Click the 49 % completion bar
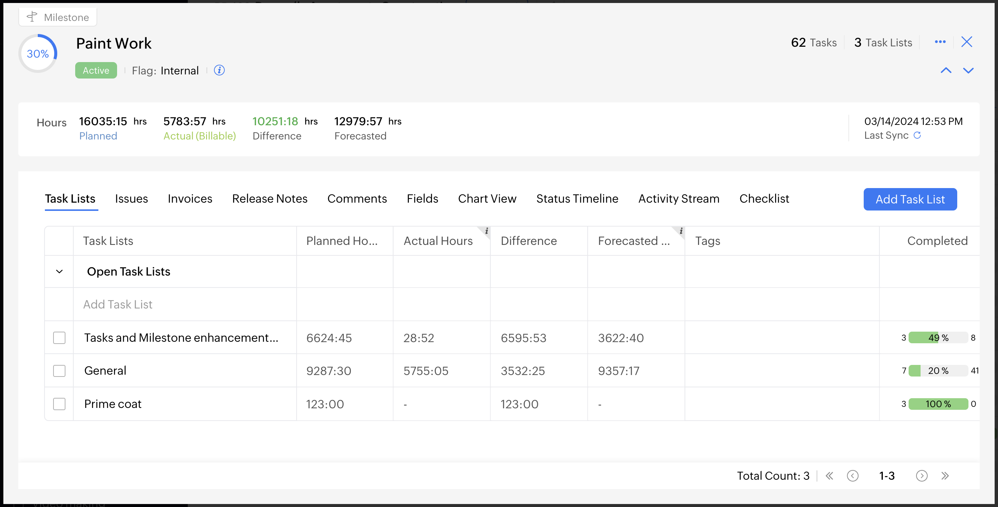Viewport: 998px width, 507px height. [x=938, y=338]
